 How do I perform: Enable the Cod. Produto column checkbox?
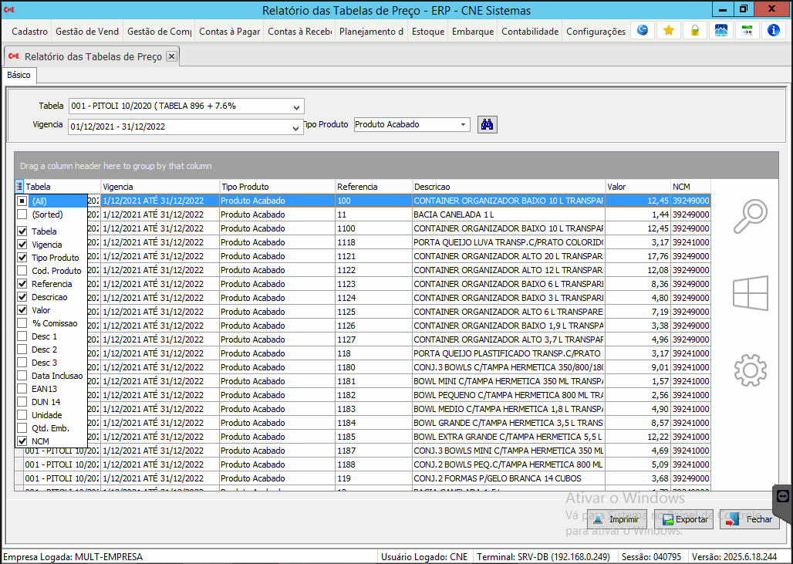[x=22, y=271]
